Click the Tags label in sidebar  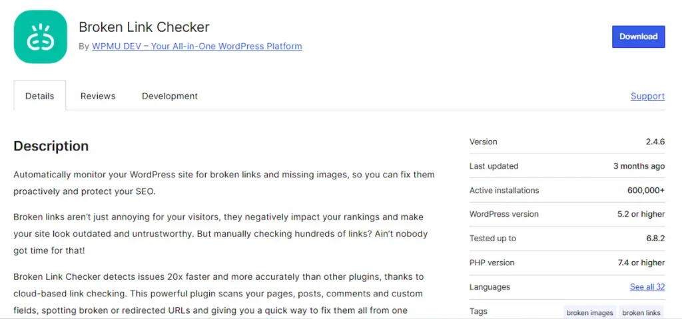coord(478,311)
